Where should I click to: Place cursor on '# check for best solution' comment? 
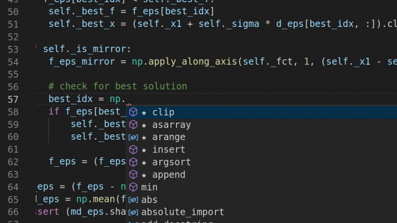coord(117,86)
